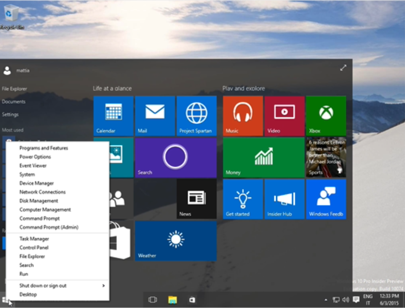Open the Money tile
Screen dimensions: 405x308
pyautogui.click(x=263, y=157)
